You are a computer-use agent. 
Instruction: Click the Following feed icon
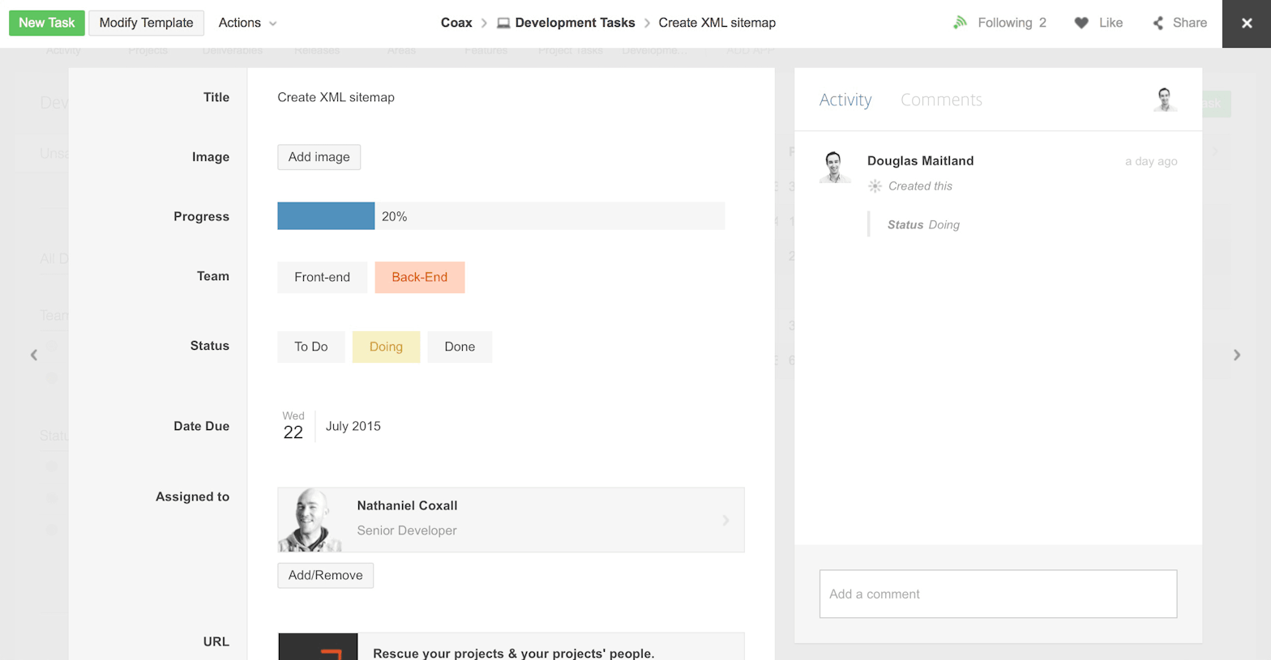pyautogui.click(x=960, y=23)
